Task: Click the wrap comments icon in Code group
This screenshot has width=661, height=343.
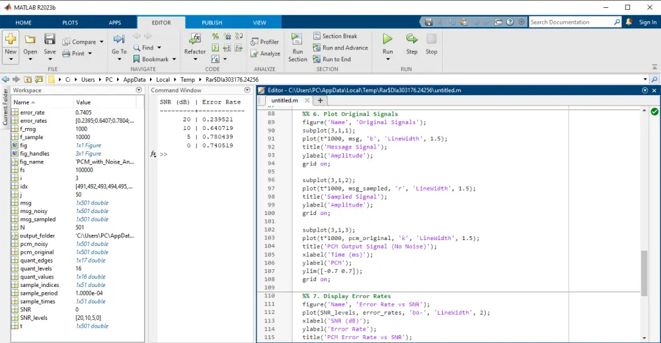Action: point(239,36)
